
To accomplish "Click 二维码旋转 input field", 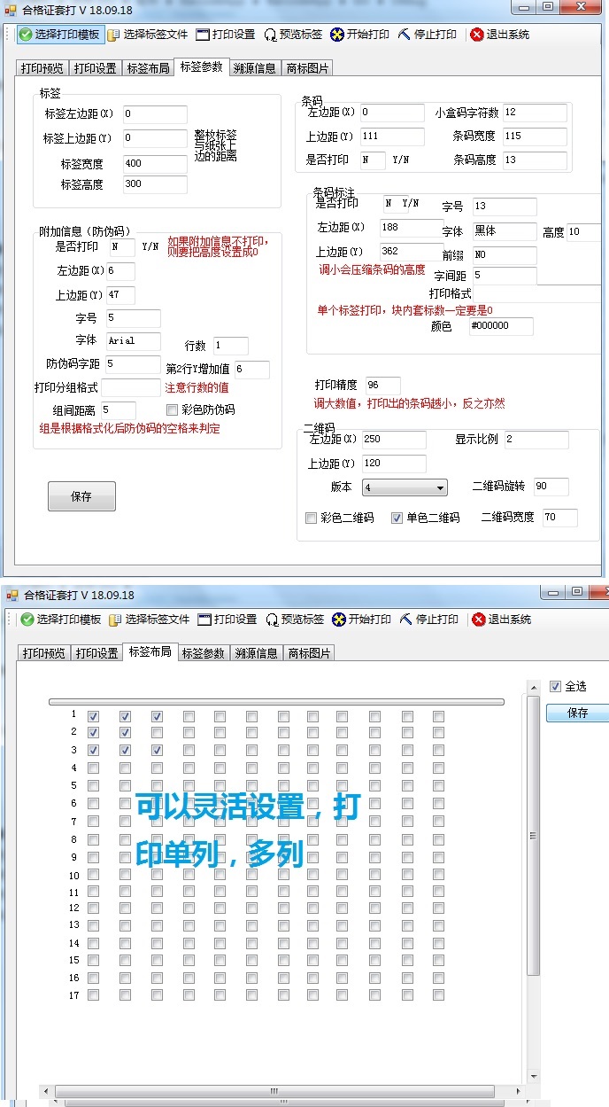I will 551,487.
